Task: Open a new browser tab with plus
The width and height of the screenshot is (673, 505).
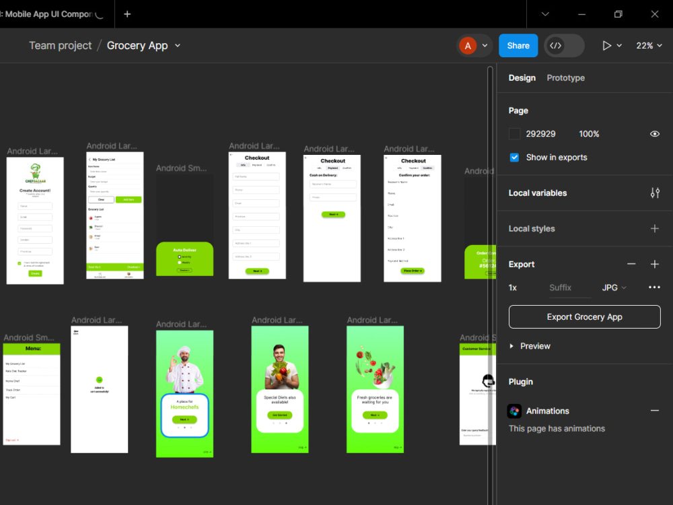Action: tap(127, 14)
